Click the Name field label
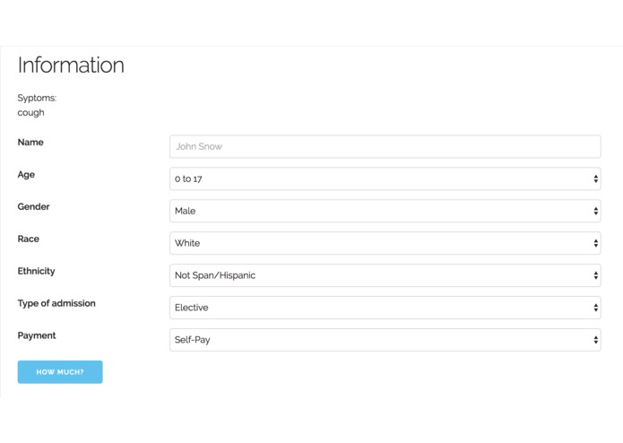 pyautogui.click(x=30, y=143)
